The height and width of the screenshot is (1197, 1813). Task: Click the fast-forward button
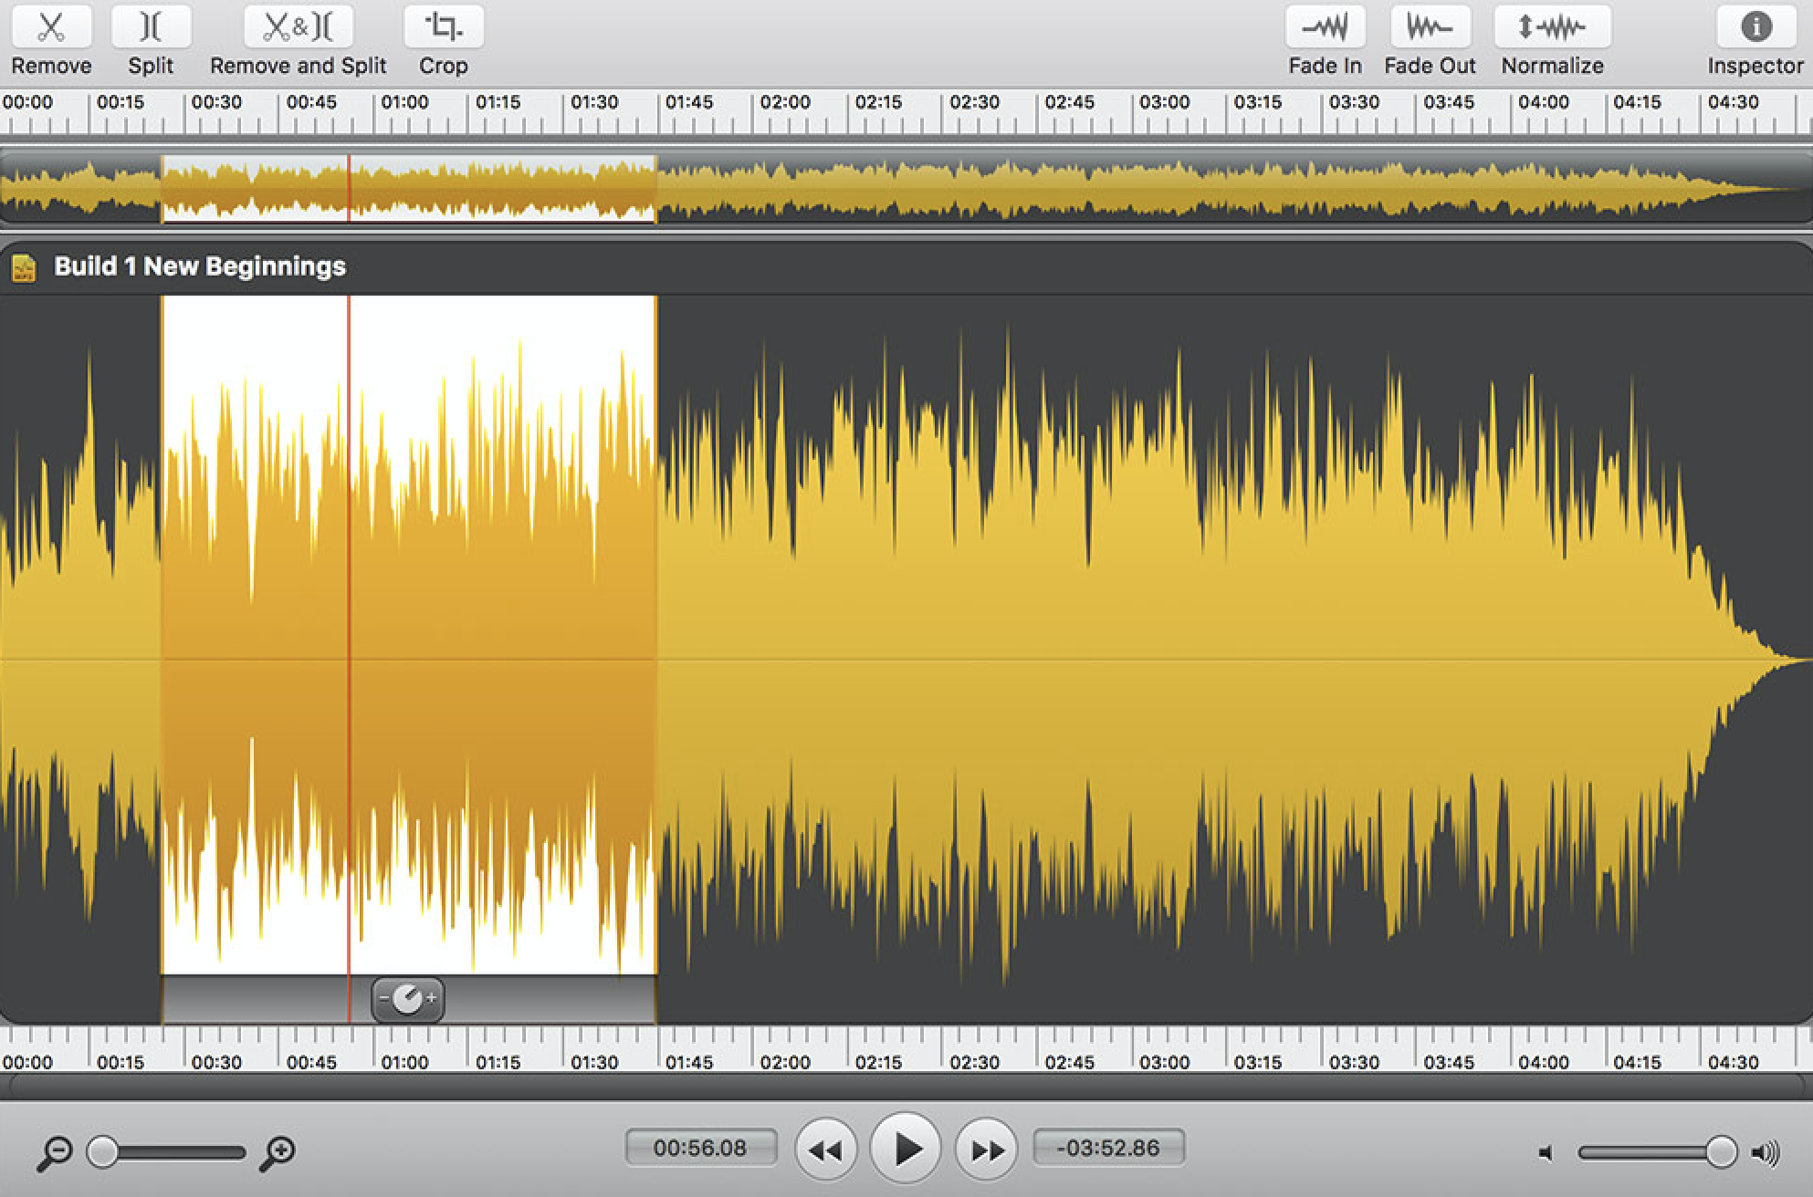987,1150
